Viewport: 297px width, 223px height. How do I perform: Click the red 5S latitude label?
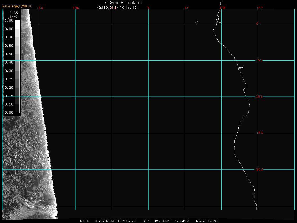click(x=260, y=60)
